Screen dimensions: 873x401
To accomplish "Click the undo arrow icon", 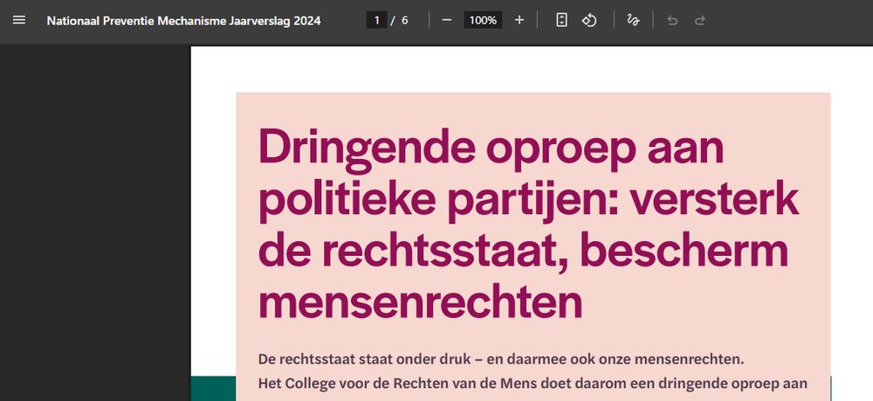I will tap(672, 21).
